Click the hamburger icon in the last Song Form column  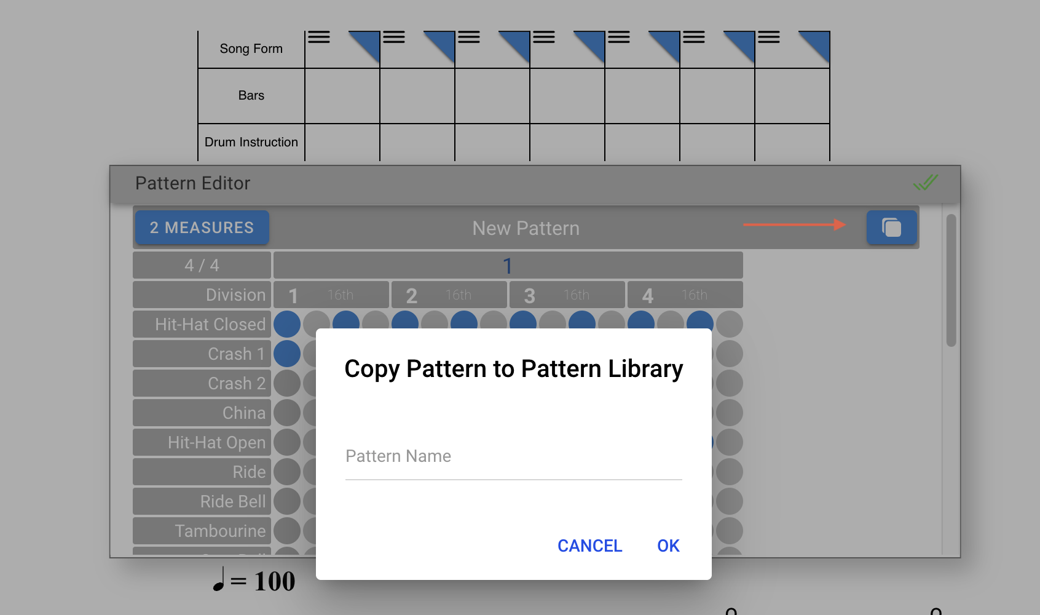click(x=768, y=38)
